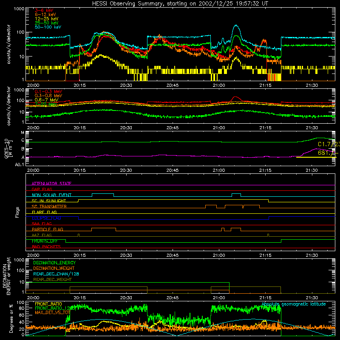340x340 pixels.
Task: Click the MAX_DET_VS_TOT legend label
Action: click(52, 312)
